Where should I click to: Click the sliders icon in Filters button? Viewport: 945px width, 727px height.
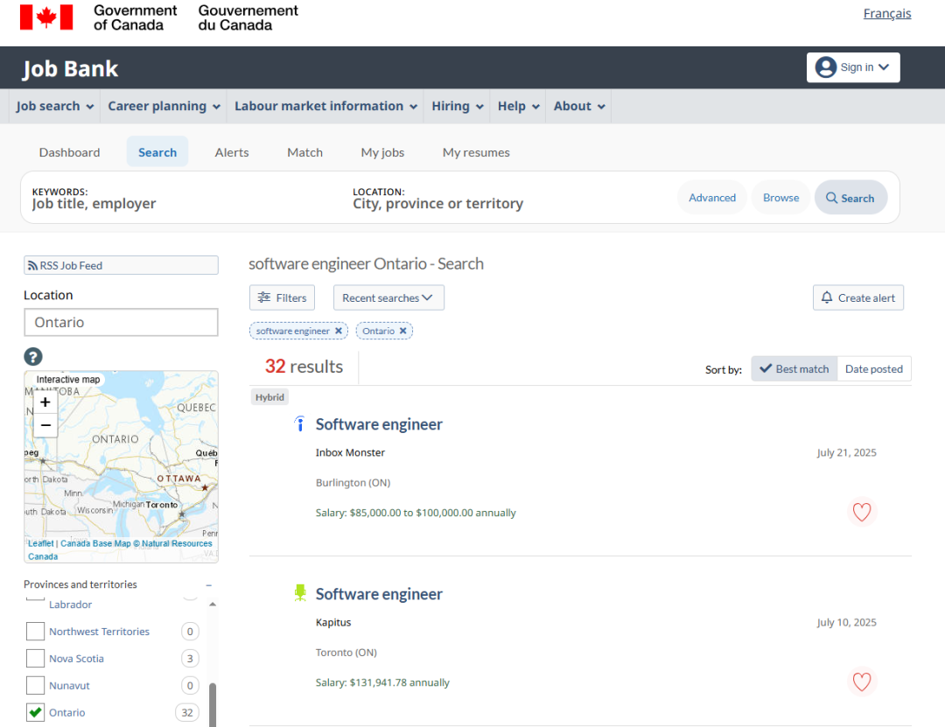point(264,297)
